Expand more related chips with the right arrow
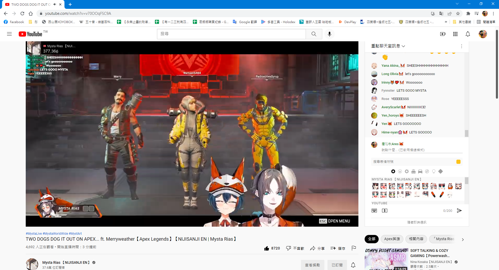This screenshot has width=499, height=270. (463, 239)
